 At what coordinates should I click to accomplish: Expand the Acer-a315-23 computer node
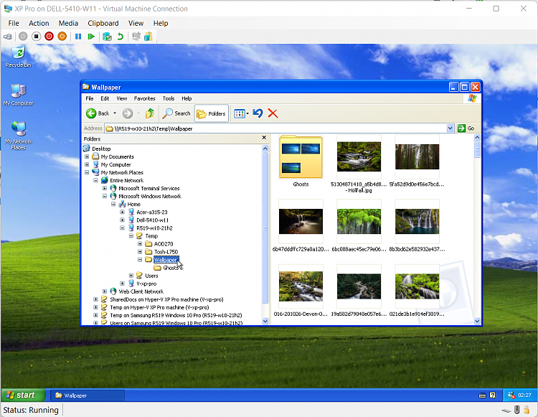(x=122, y=212)
